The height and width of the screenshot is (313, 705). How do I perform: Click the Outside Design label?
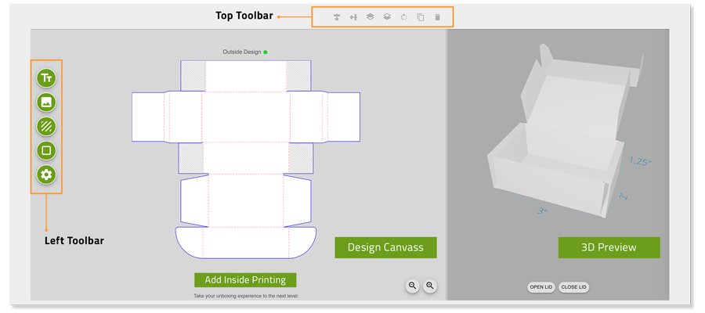point(242,52)
